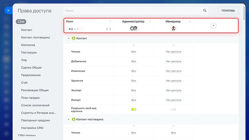Click the Администратор role title

coord(133,21)
